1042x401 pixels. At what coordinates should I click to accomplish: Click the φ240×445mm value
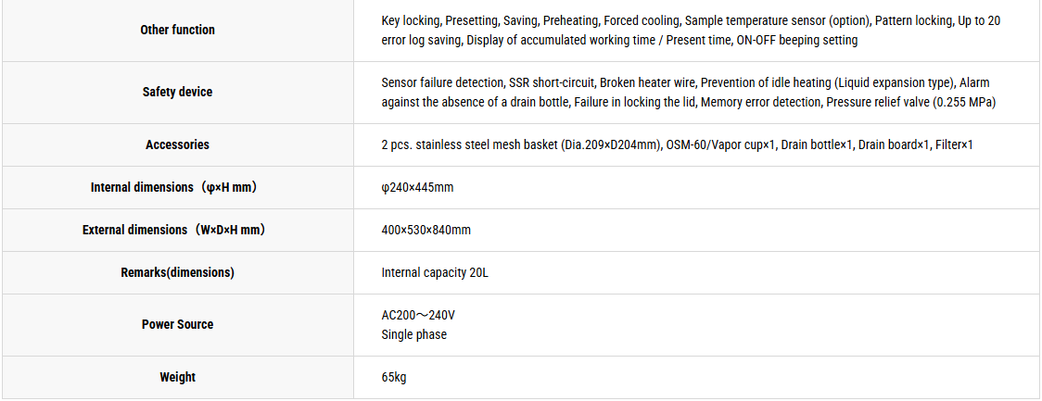pyautogui.click(x=417, y=187)
